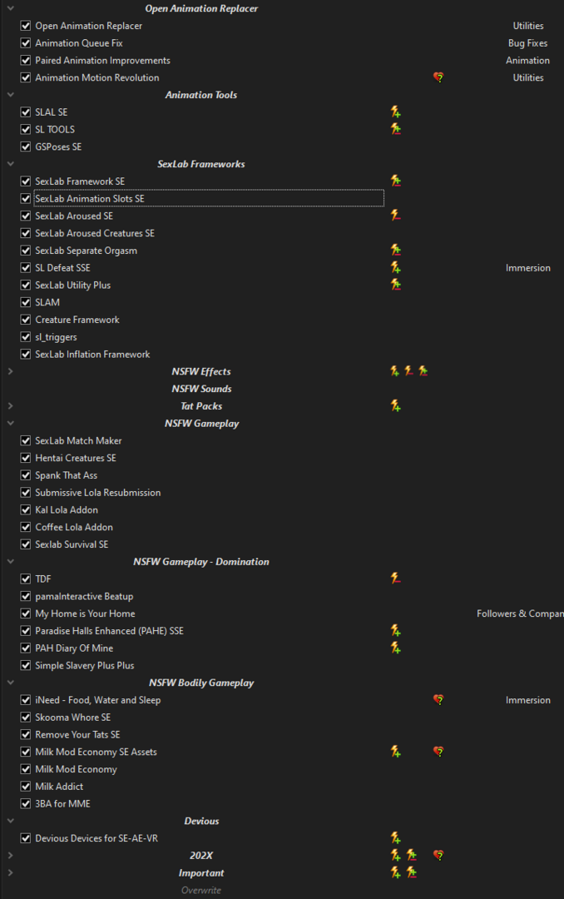Collapse the NSFW Gameplay - Domination separator

pos(10,561)
